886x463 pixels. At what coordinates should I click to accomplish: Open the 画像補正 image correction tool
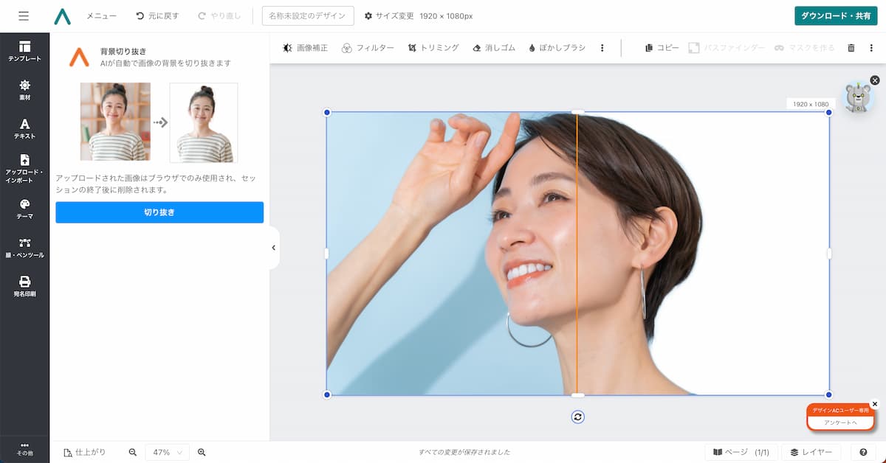pos(304,47)
